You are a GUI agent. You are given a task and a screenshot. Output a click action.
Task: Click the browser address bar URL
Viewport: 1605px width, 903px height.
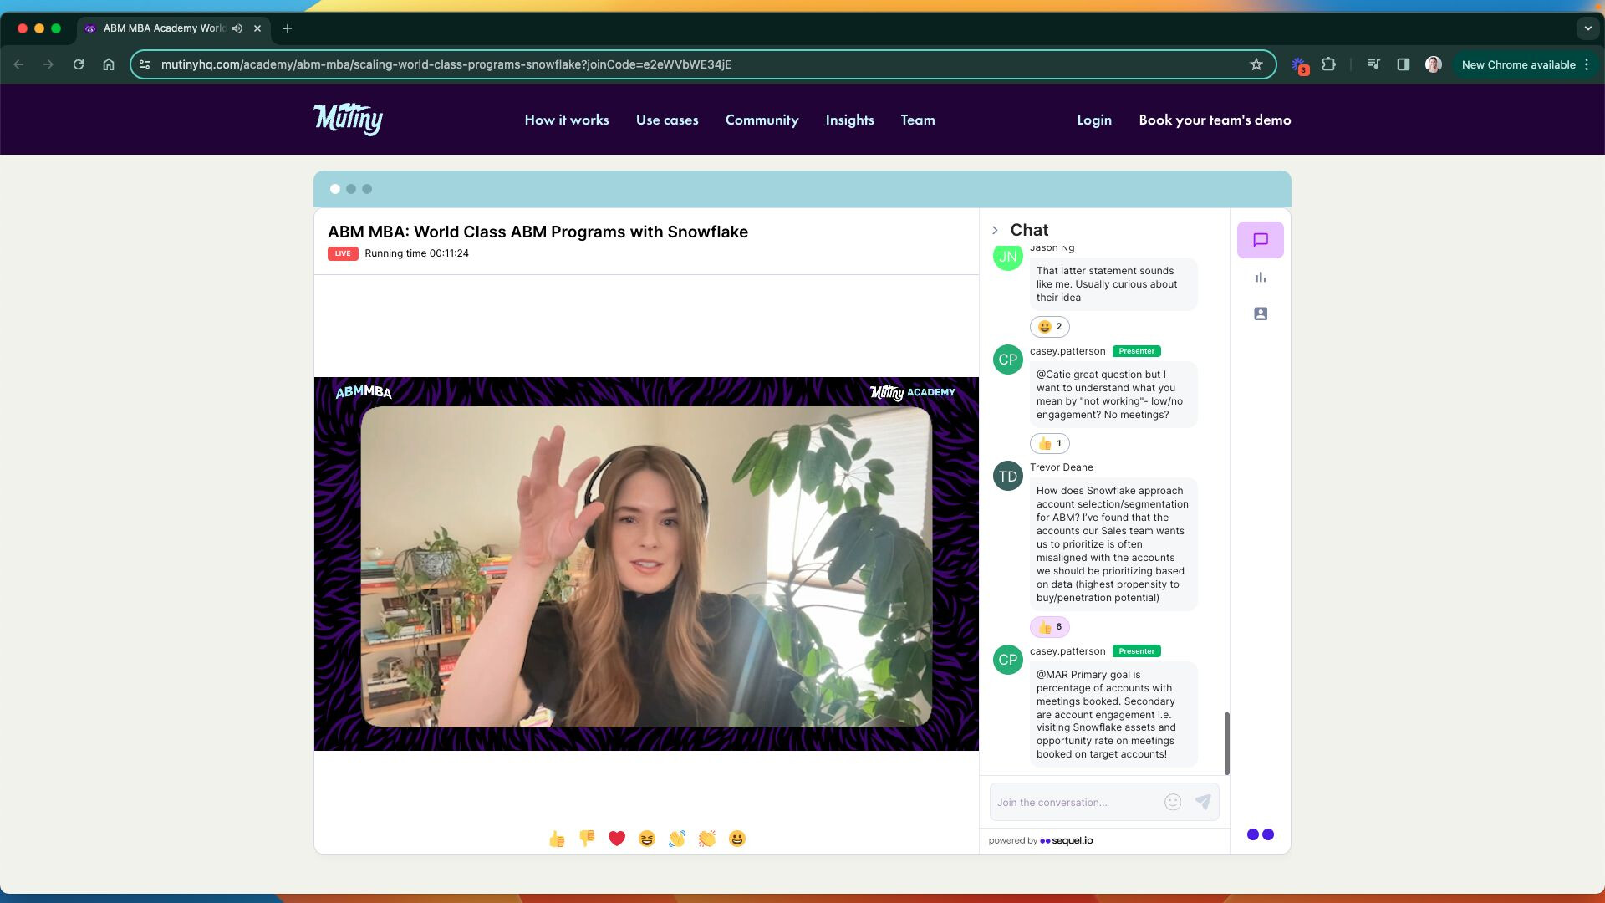446,64
